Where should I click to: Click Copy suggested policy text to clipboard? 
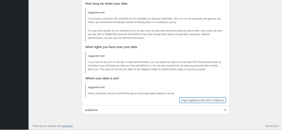203,100
